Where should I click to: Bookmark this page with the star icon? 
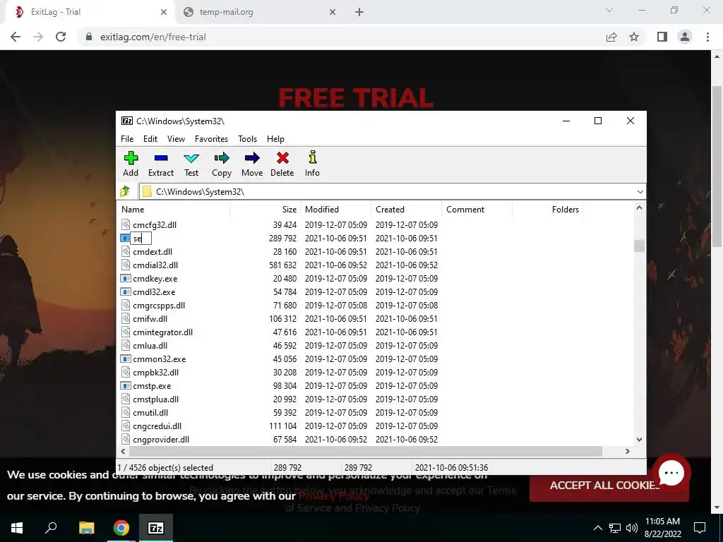pyautogui.click(x=634, y=37)
